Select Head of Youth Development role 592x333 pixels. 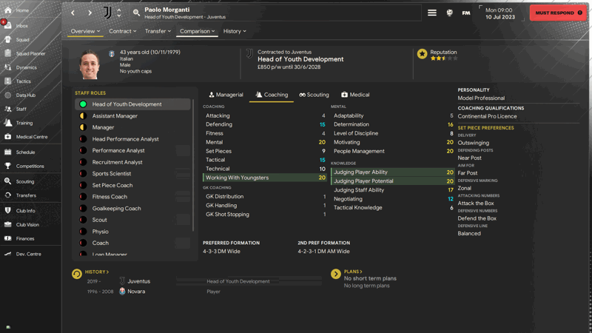coord(132,104)
